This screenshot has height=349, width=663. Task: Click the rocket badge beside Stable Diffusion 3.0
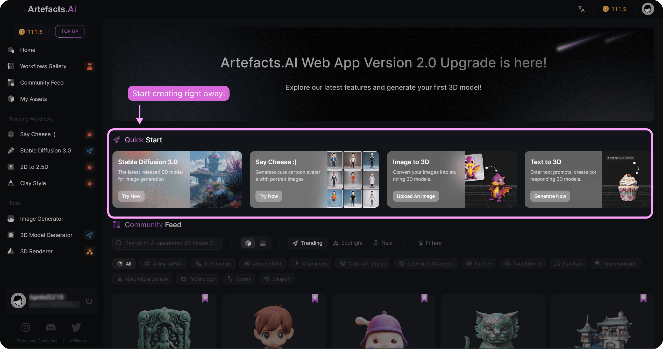tap(90, 151)
